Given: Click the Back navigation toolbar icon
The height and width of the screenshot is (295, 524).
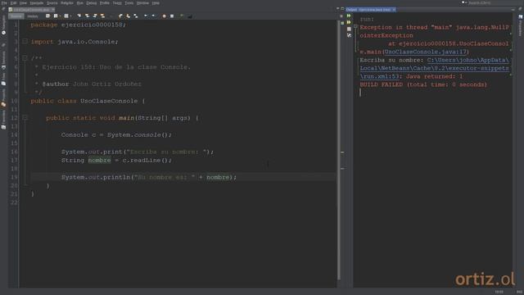Looking at the screenshot, I should coord(56,16).
